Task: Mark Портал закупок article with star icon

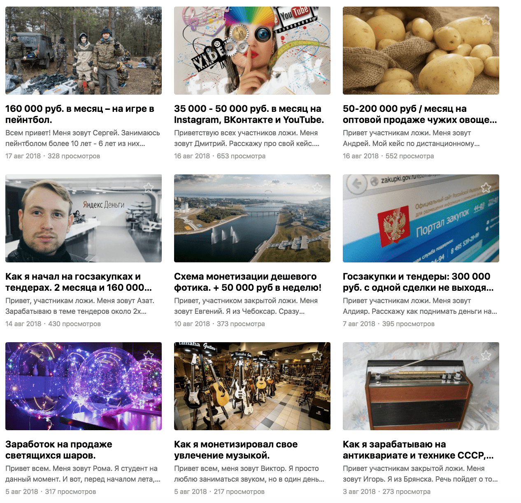Action: 486,188
